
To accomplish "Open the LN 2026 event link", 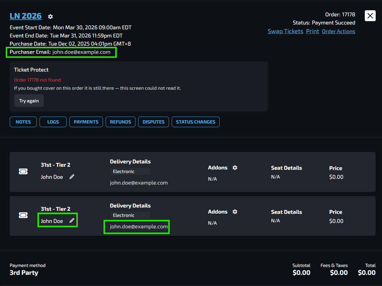I will (x=26, y=16).
